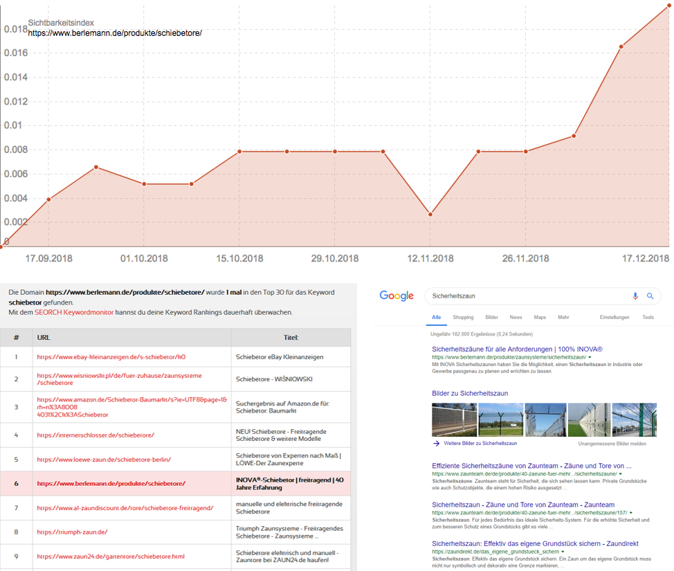The height and width of the screenshot is (571, 674).
Task: Switch to the News tab
Action: (x=516, y=317)
